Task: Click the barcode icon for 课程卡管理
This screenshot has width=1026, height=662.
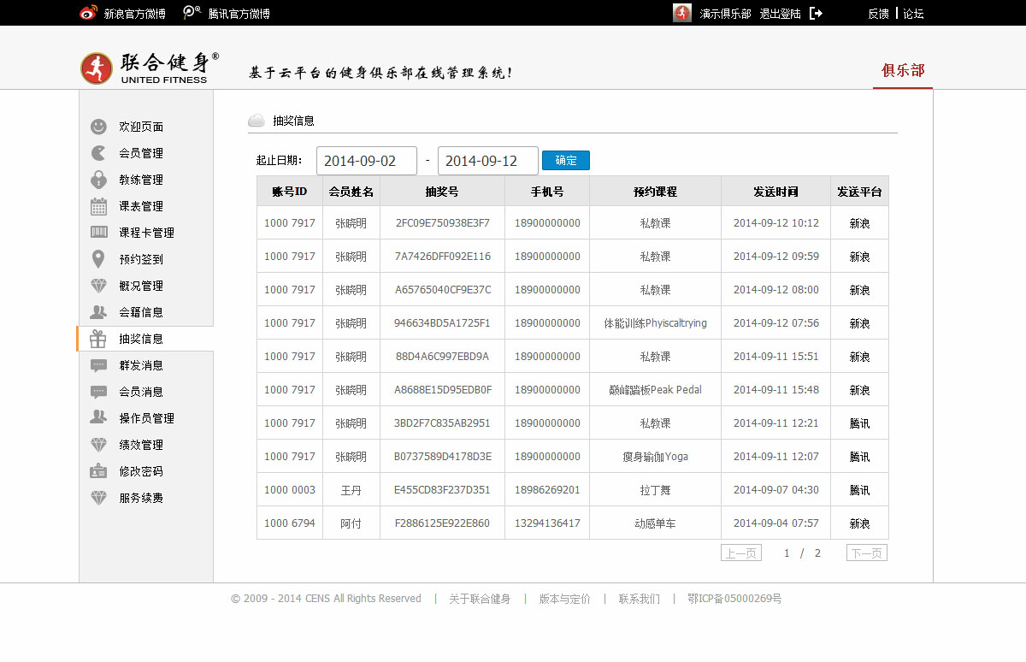Action: (98, 233)
